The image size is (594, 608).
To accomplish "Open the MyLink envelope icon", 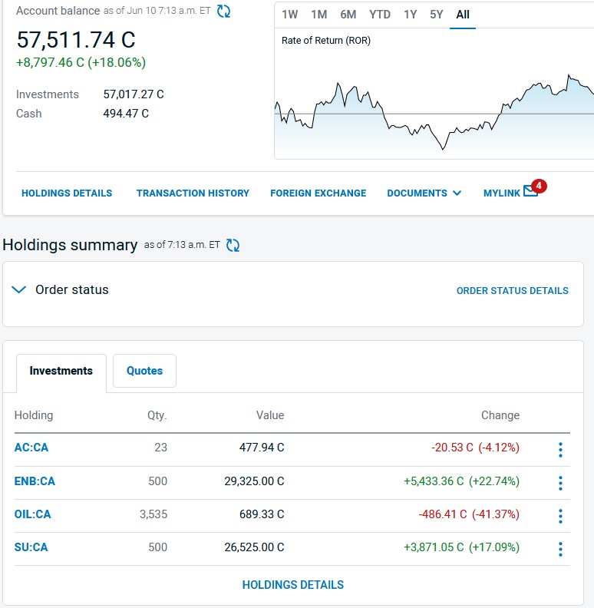I will point(530,191).
